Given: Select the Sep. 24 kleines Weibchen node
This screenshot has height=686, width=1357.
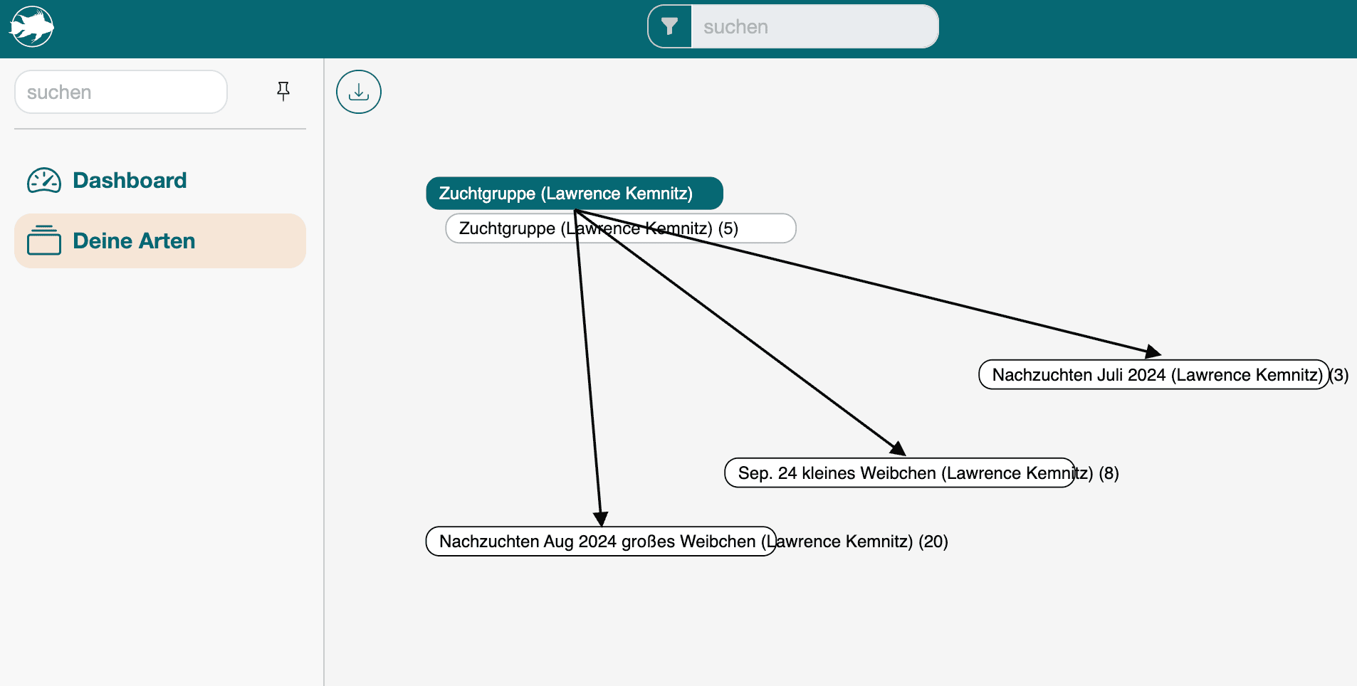Looking at the screenshot, I should tap(898, 473).
